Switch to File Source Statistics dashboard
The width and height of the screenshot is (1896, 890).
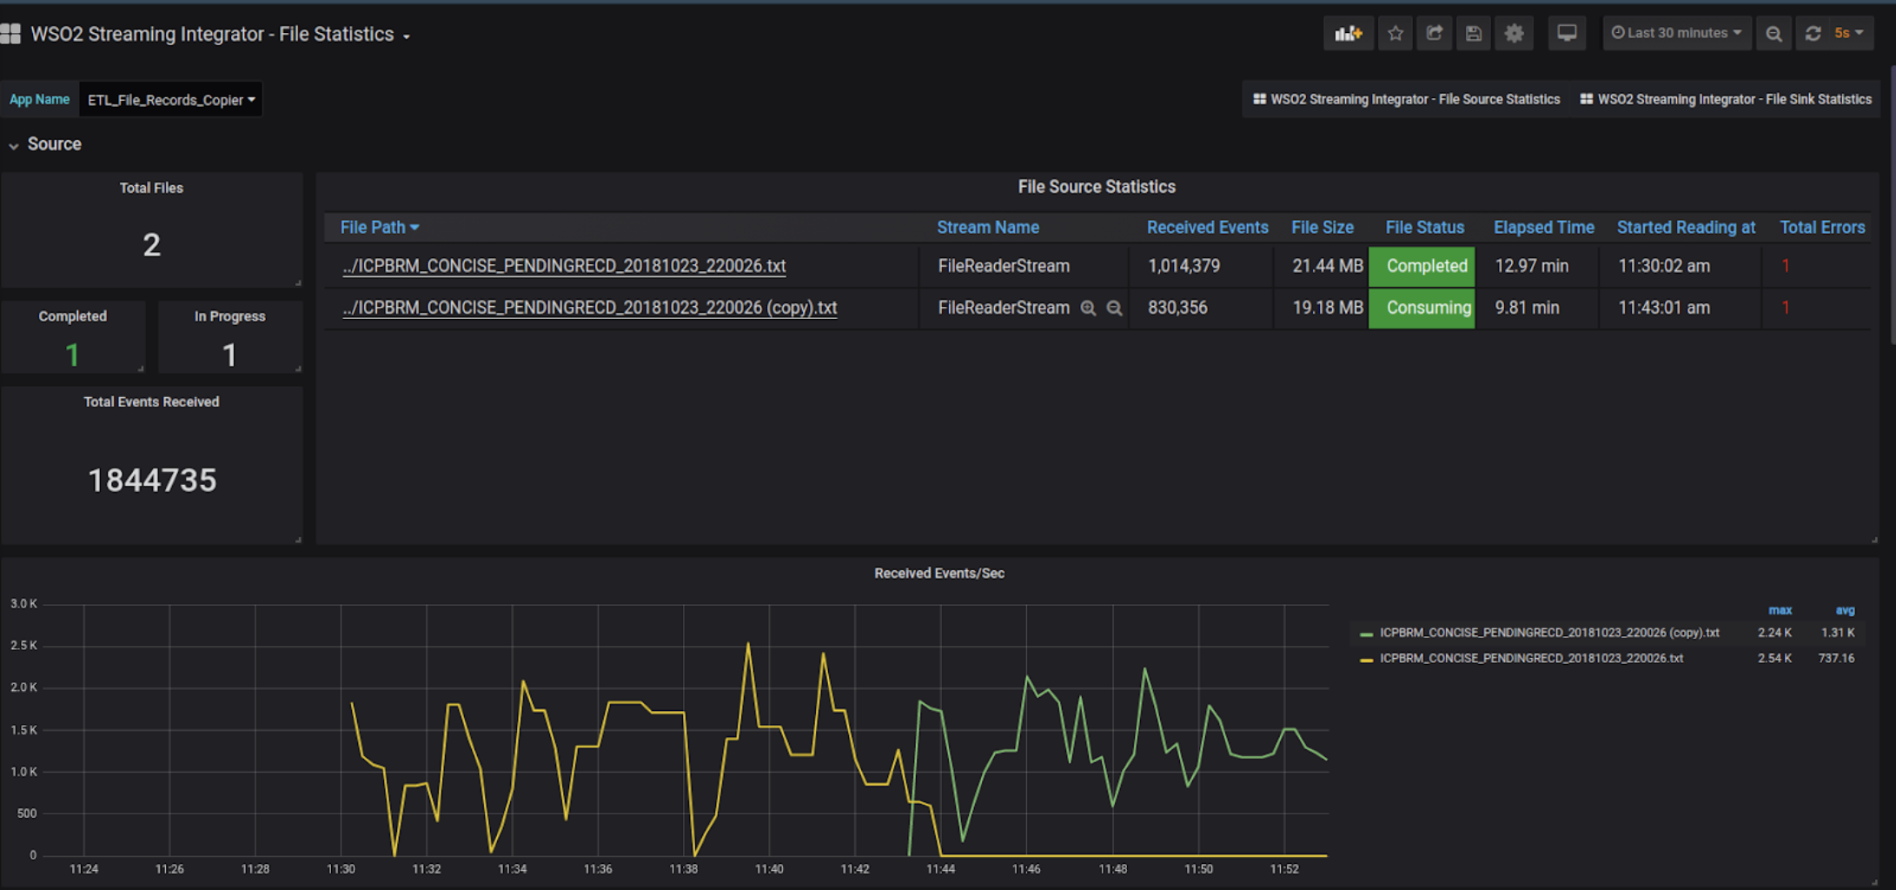pos(1405,99)
